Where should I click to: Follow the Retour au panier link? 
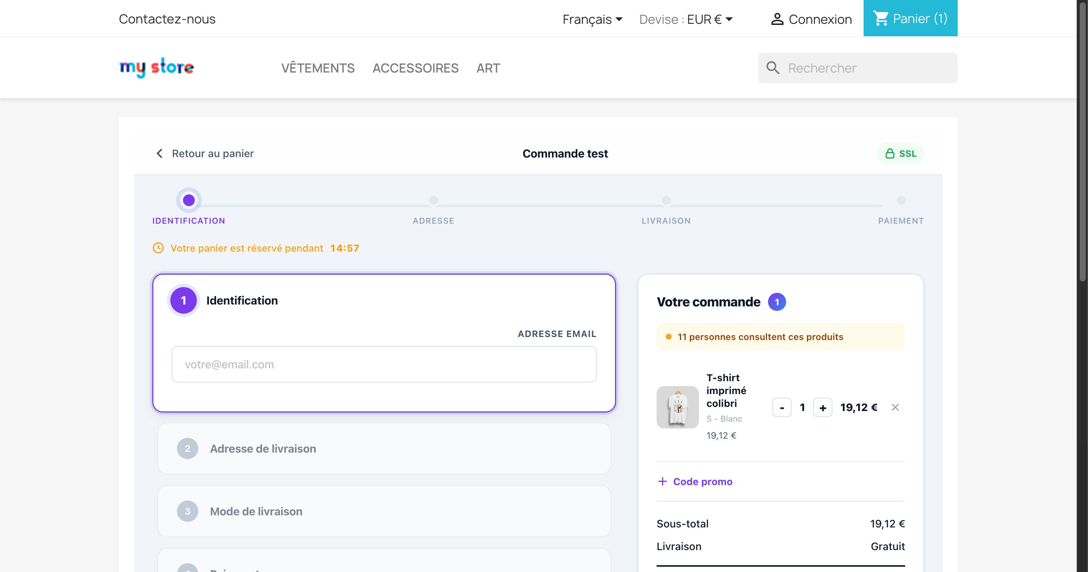tap(212, 153)
